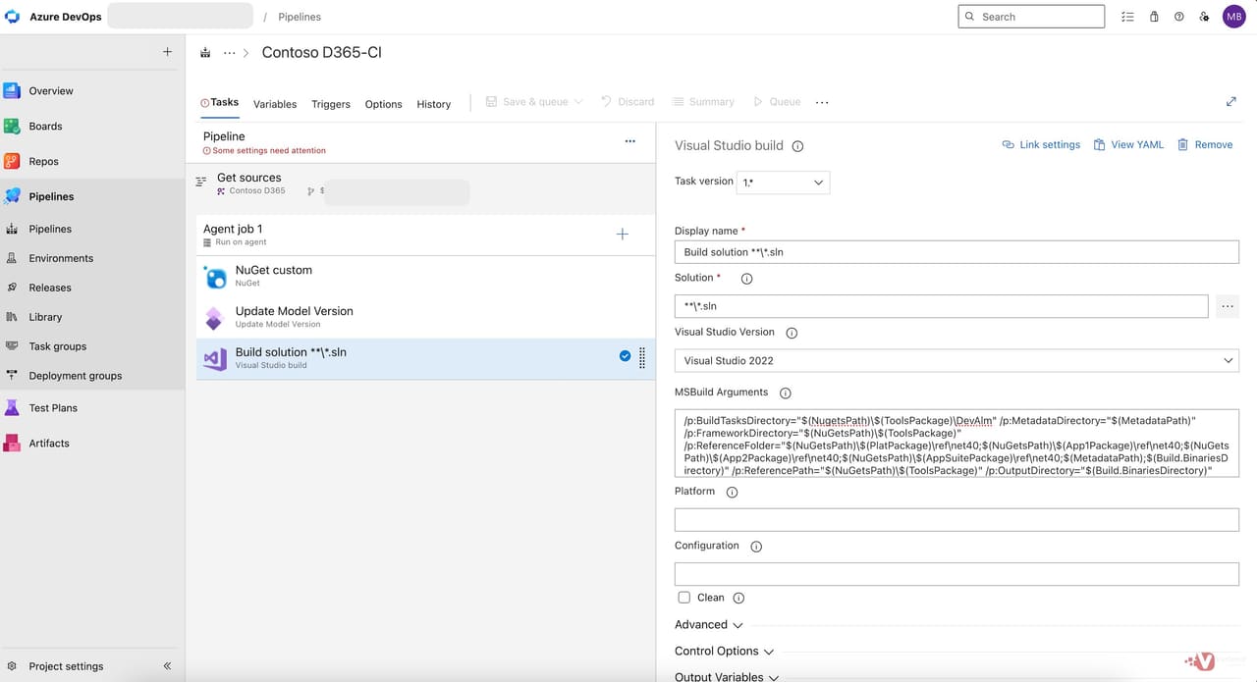1257x682 pixels.
Task: Click the MSBuild Arguments text area
Action: coord(956,444)
